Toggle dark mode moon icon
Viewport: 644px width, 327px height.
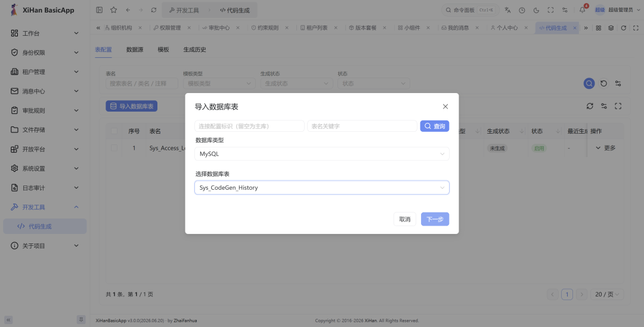point(537,10)
